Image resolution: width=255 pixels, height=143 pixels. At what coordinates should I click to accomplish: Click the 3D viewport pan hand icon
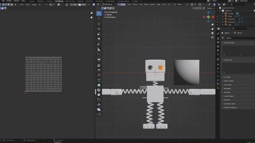[x=212, y=29]
